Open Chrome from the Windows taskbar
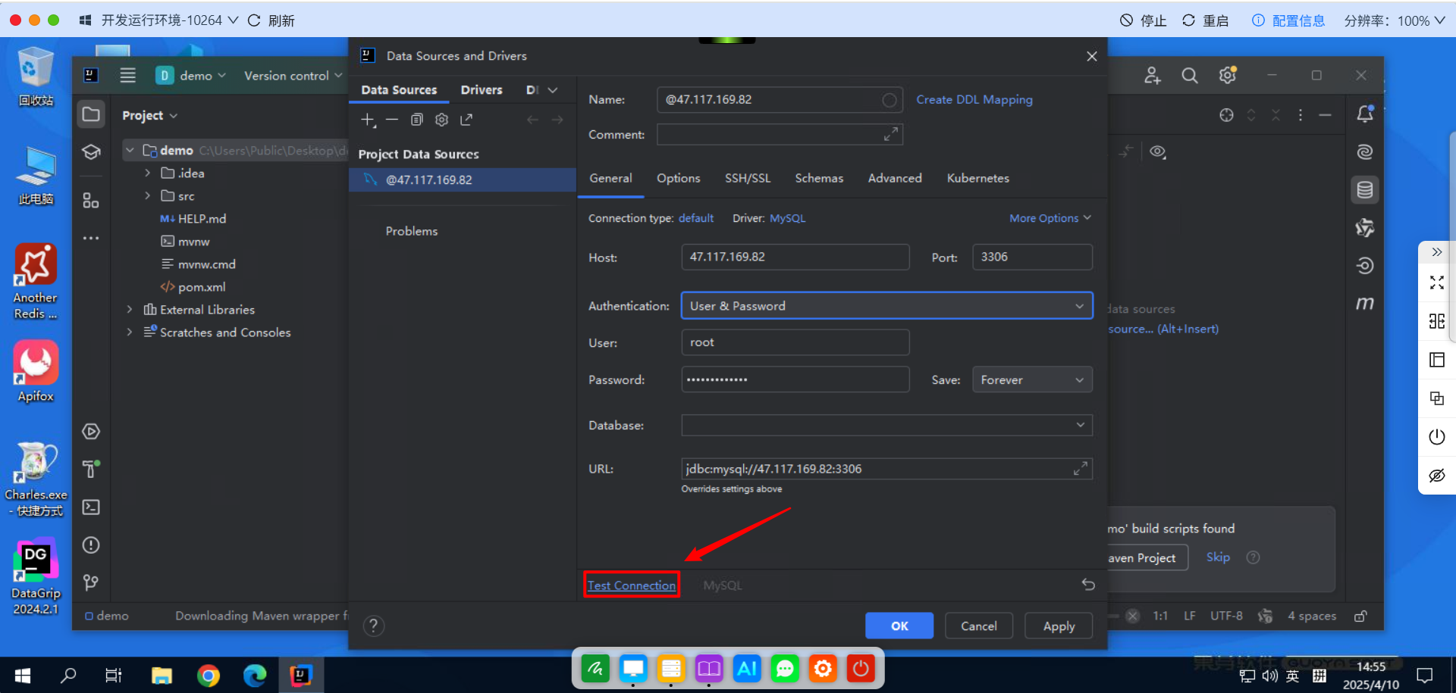 coord(208,675)
